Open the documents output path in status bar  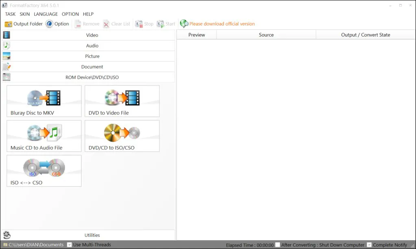click(x=36, y=245)
